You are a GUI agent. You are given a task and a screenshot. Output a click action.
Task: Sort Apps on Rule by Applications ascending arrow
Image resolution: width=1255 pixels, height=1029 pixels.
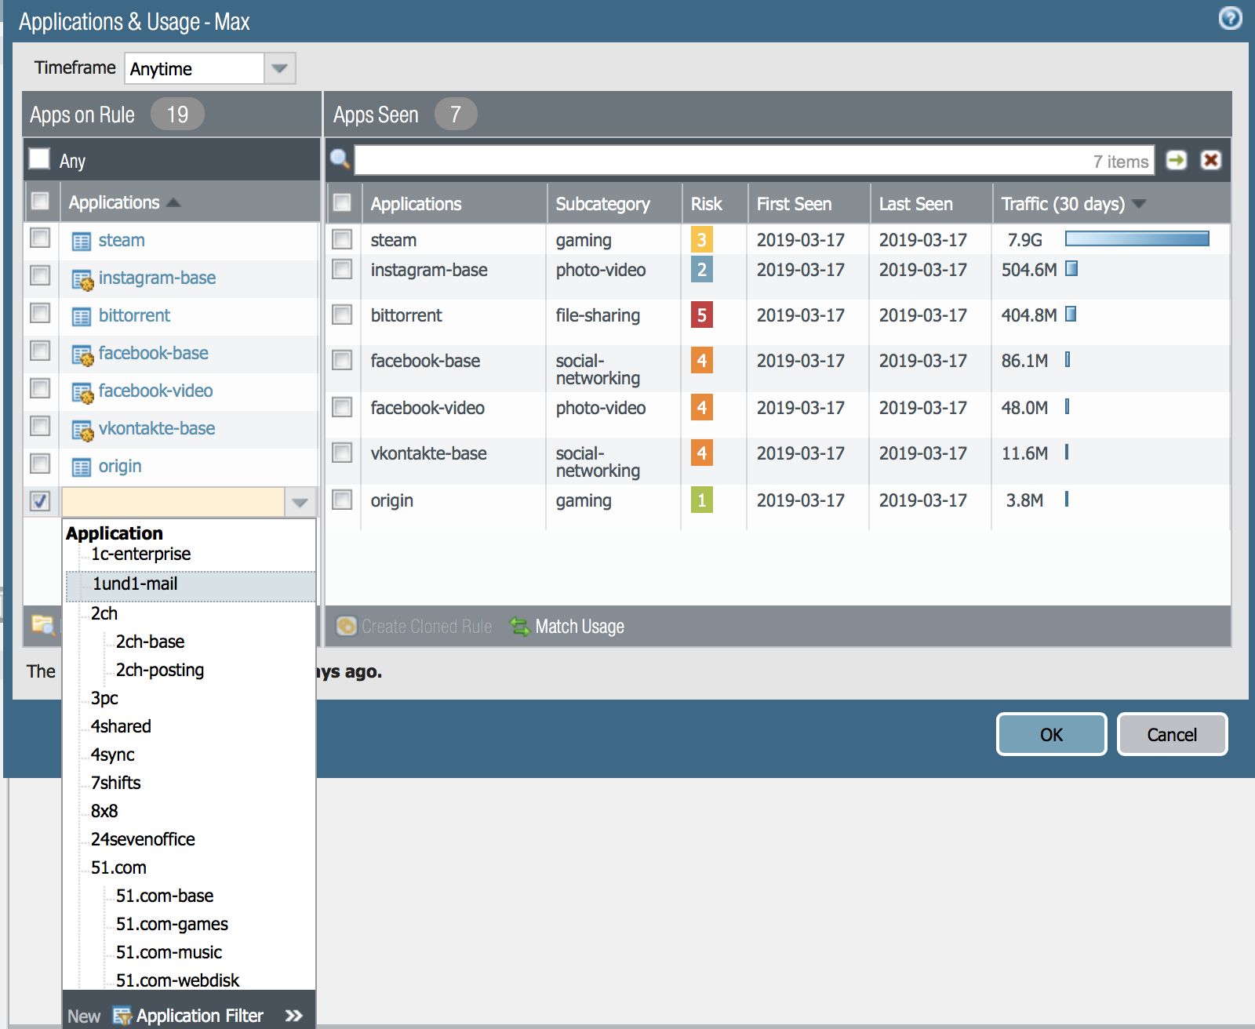coord(173,203)
